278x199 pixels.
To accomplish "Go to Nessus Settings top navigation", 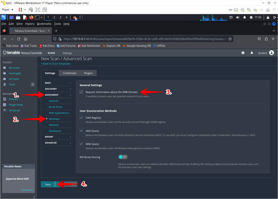I will click(67, 53).
